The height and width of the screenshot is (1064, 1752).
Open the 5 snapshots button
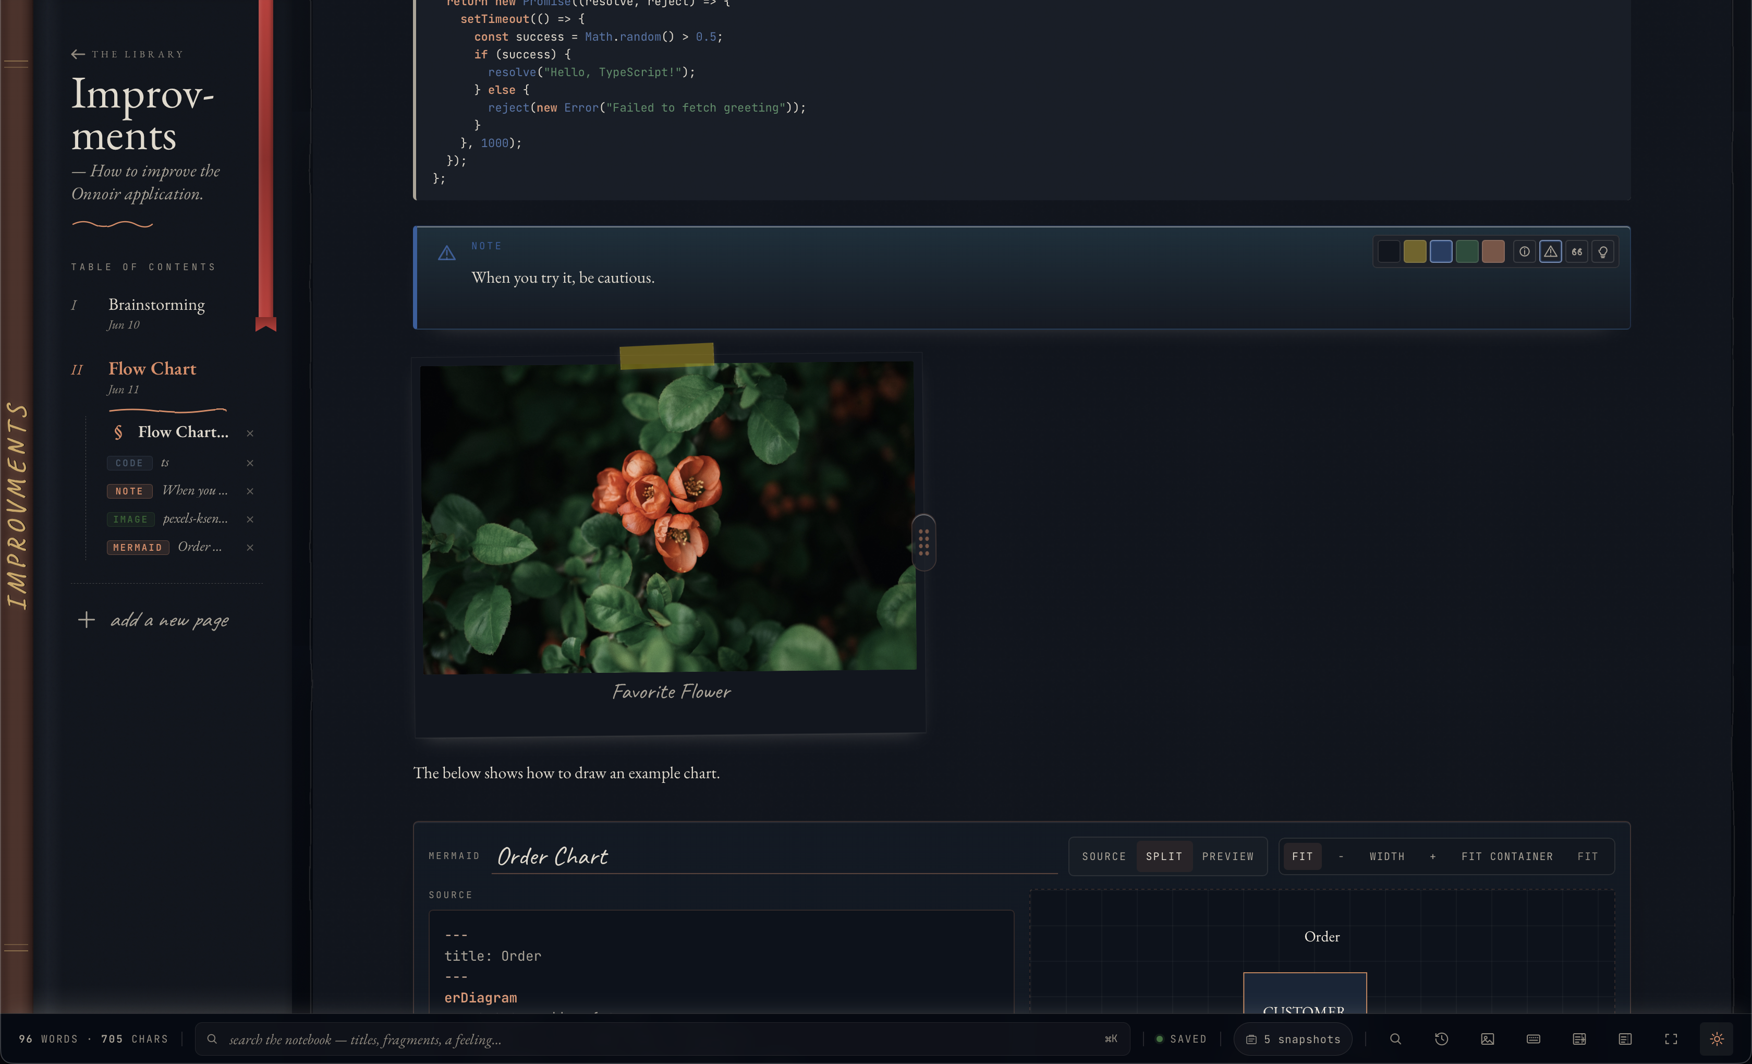coord(1293,1039)
